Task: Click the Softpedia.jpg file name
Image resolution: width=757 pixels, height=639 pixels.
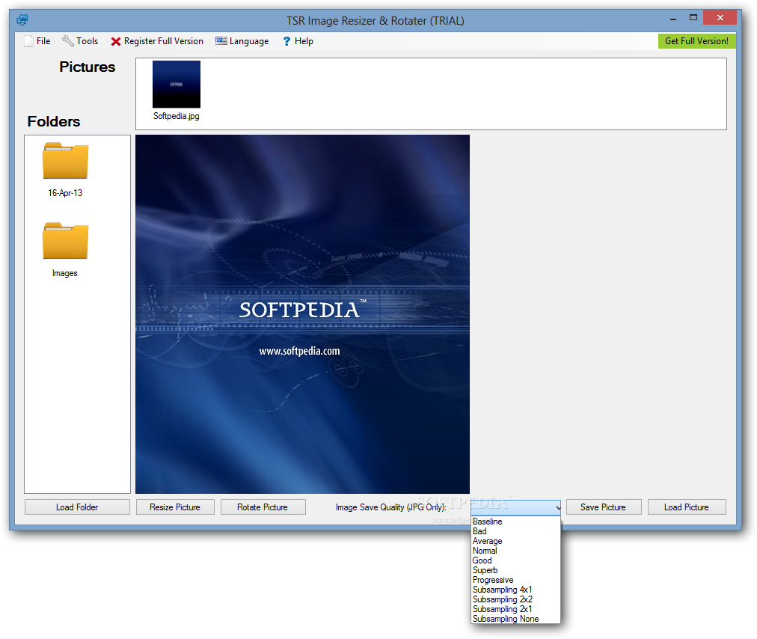Action: (177, 116)
